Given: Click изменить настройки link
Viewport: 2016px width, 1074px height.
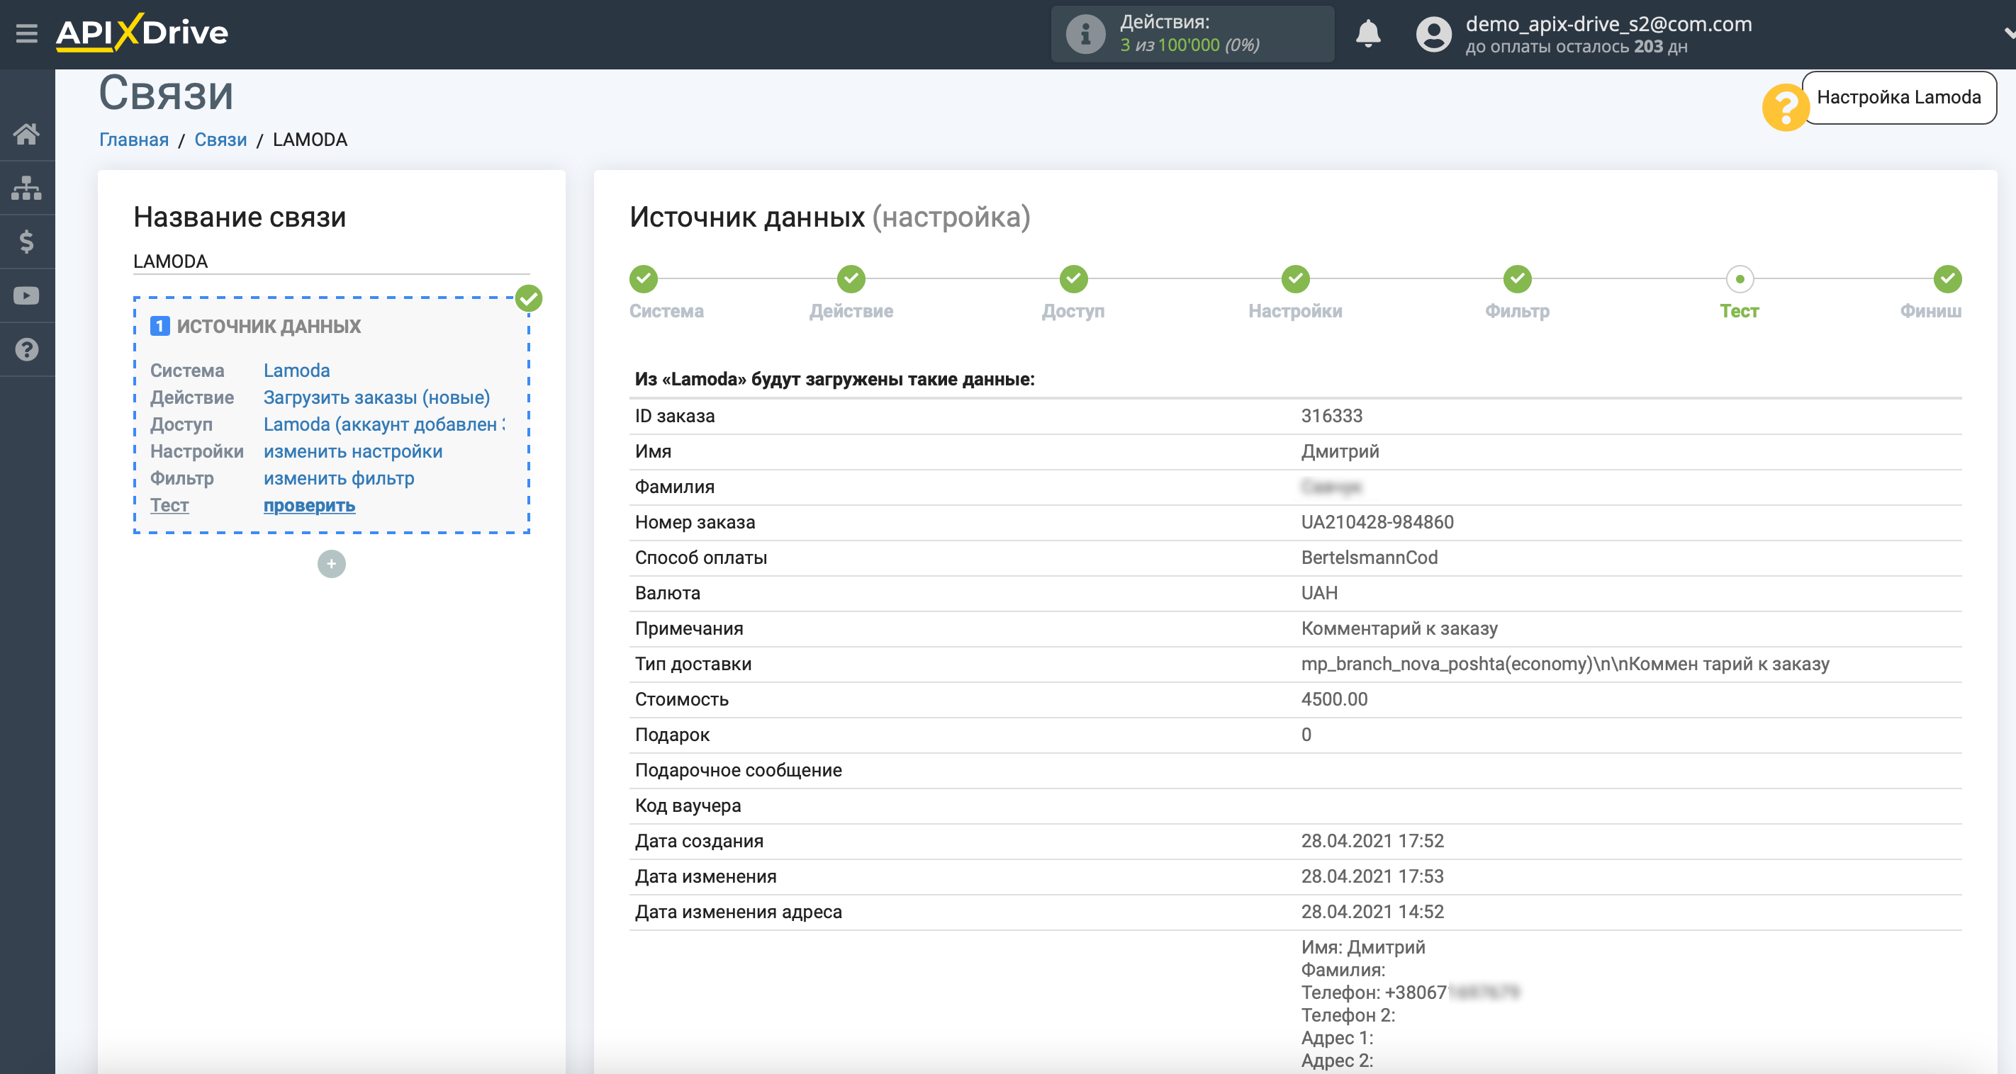Looking at the screenshot, I should pyautogui.click(x=353, y=451).
